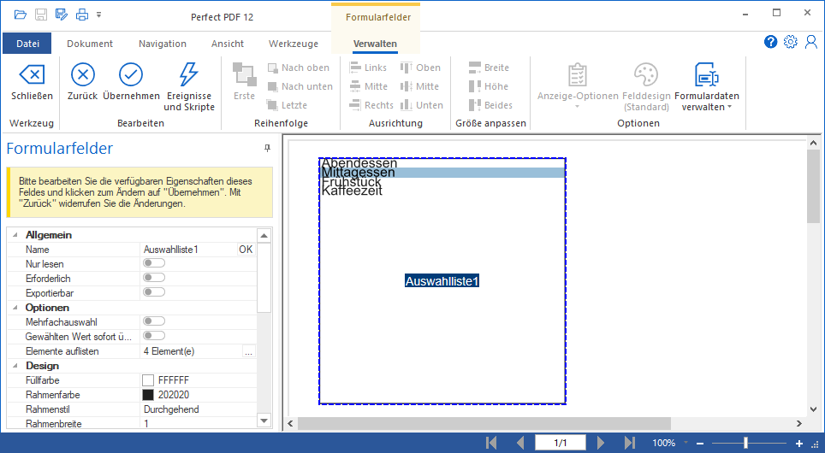Screen dimensions: 825x453
Task: Open settings with the gear icon
Action: click(791, 42)
